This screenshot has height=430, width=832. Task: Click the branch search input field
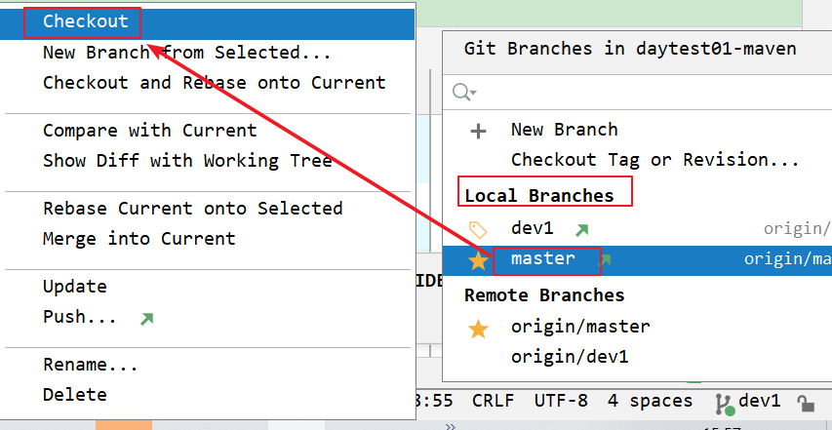[644, 93]
